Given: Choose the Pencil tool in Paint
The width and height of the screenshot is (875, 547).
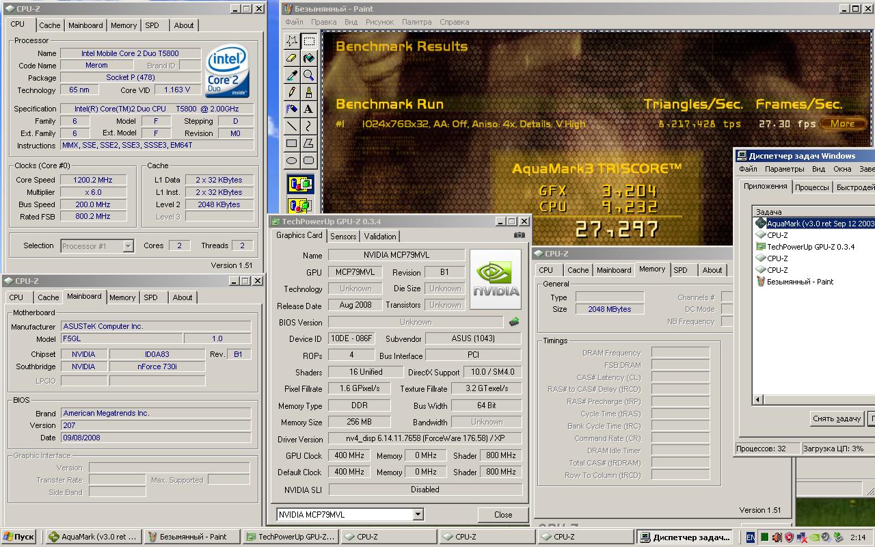Looking at the screenshot, I should click(x=292, y=92).
